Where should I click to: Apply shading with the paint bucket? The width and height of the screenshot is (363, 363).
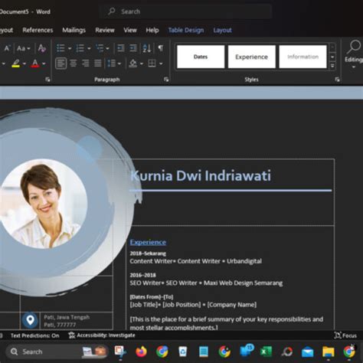[x=132, y=64]
